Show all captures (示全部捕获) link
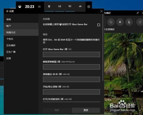The height and width of the screenshot is (115, 143). 109,29
